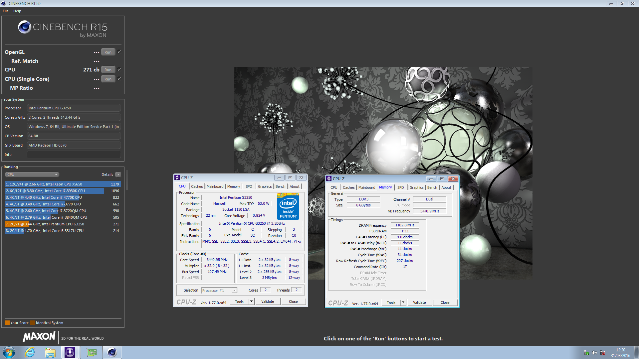Select Mainboard tab in Memory CPU-Z window
639x359 pixels.
tap(367, 187)
